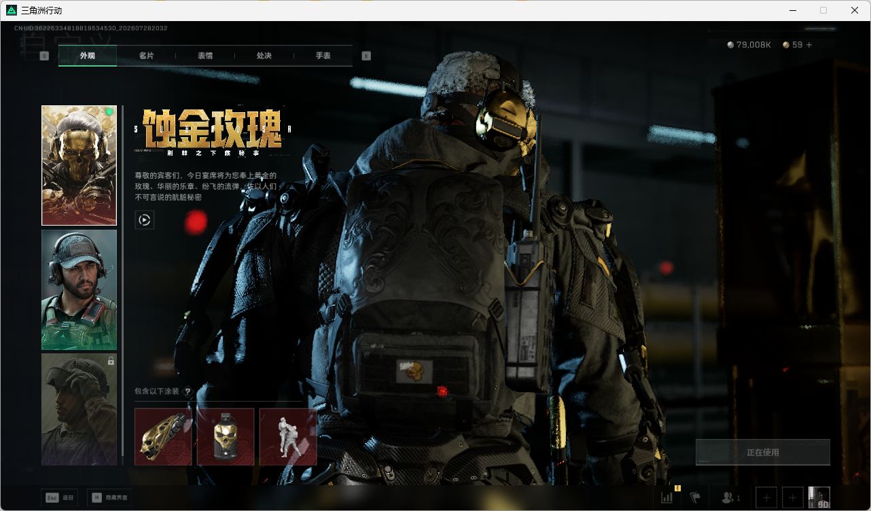
Task: Open the 手表 tab
Action: 323,56
